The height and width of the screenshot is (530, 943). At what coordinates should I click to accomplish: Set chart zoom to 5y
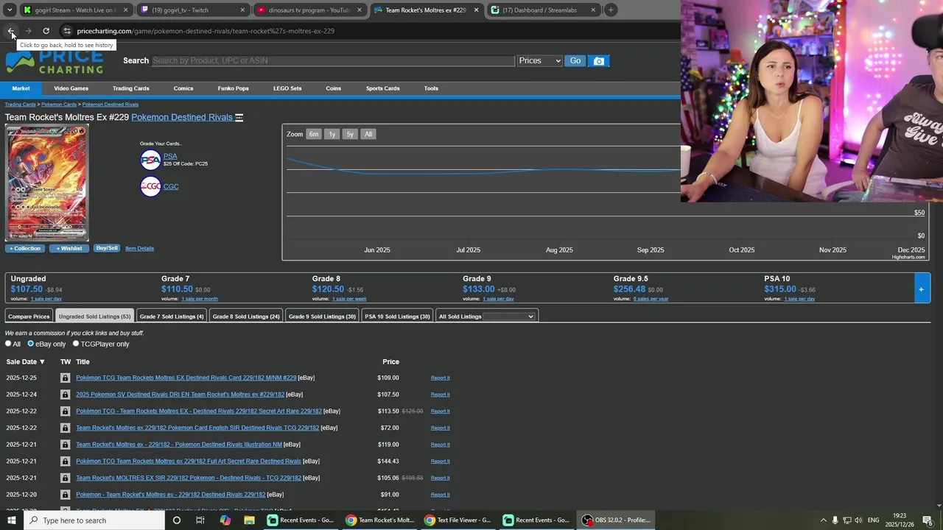[350, 134]
